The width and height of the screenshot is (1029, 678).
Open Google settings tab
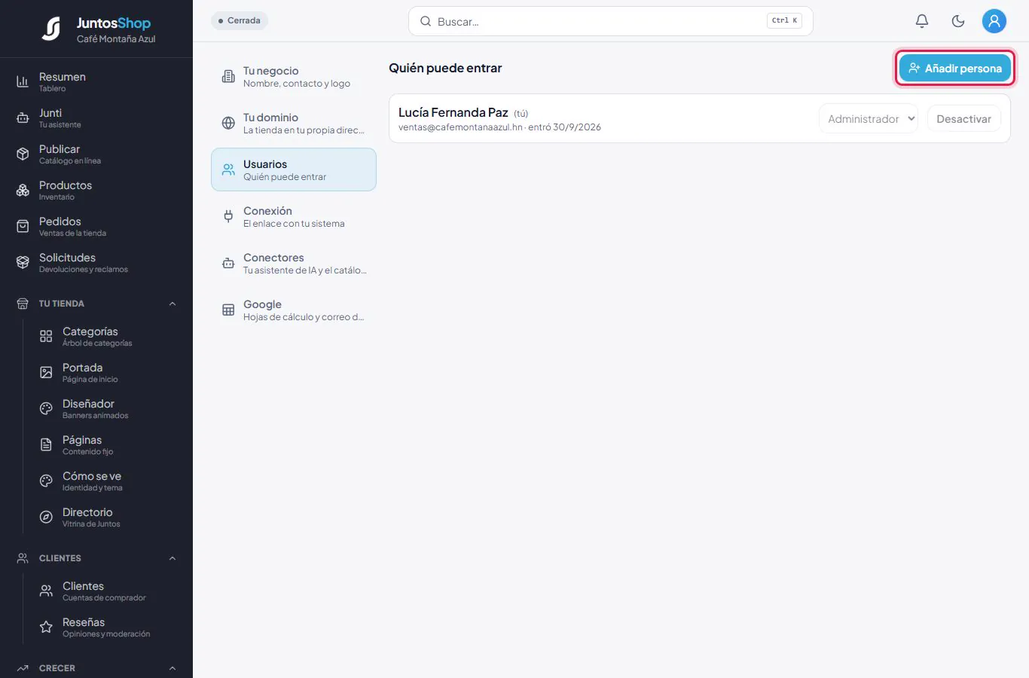(x=294, y=310)
